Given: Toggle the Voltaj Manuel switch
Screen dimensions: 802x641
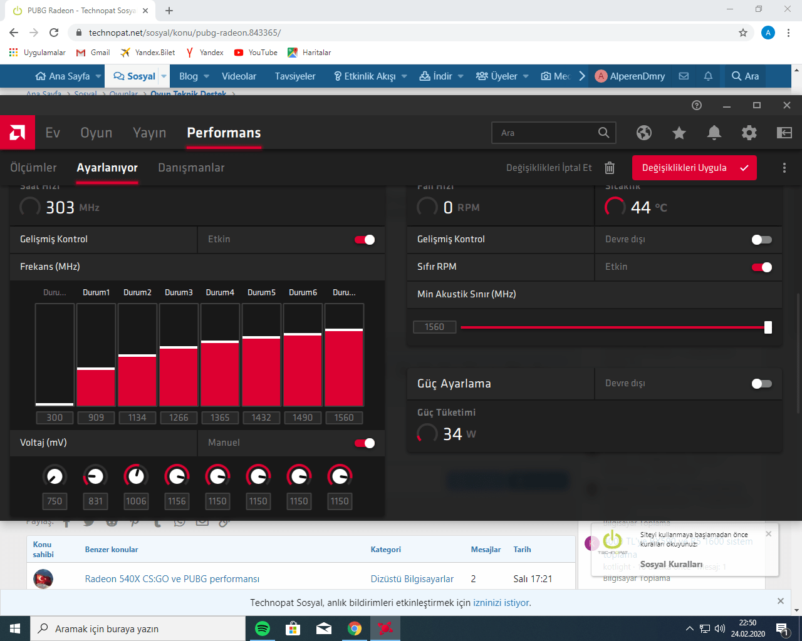Looking at the screenshot, I should 365,443.
